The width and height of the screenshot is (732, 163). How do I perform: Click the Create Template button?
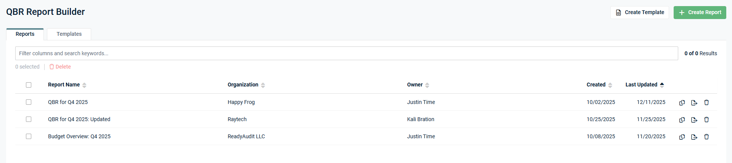click(x=640, y=13)
